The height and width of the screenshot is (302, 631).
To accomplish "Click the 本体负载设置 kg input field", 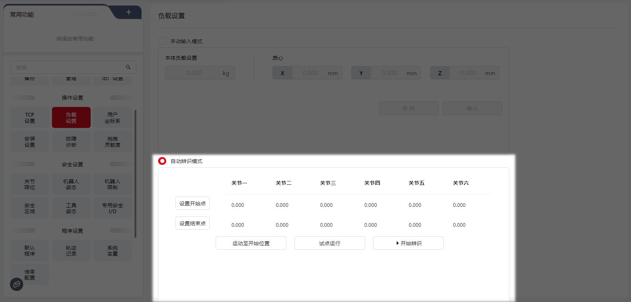I will click(x=194, y=73).
